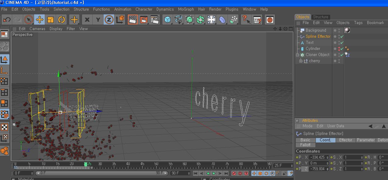This screenshot has height=180, width=388.
Task: Open the particle emitter icon
Action: click(x=233, y=20)
